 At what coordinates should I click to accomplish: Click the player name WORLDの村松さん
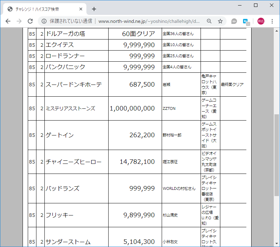pos(179,188)
